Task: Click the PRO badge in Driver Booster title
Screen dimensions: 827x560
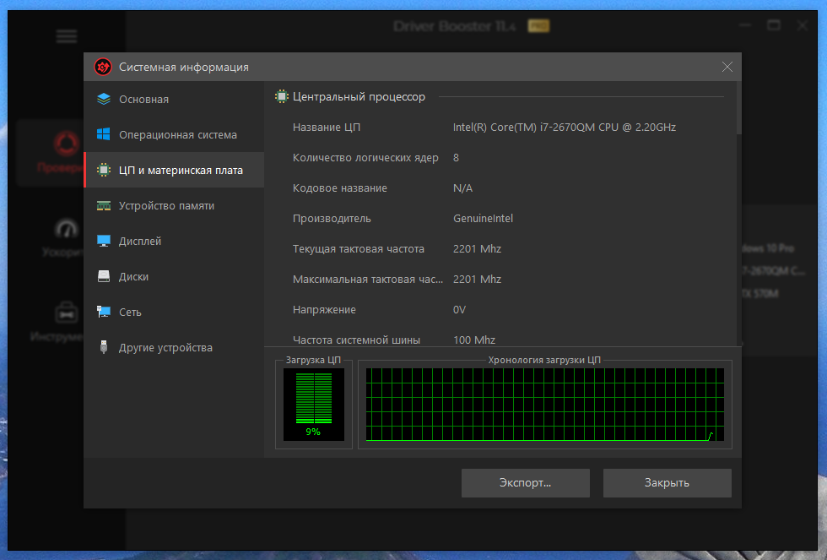Action: (538, 26)
